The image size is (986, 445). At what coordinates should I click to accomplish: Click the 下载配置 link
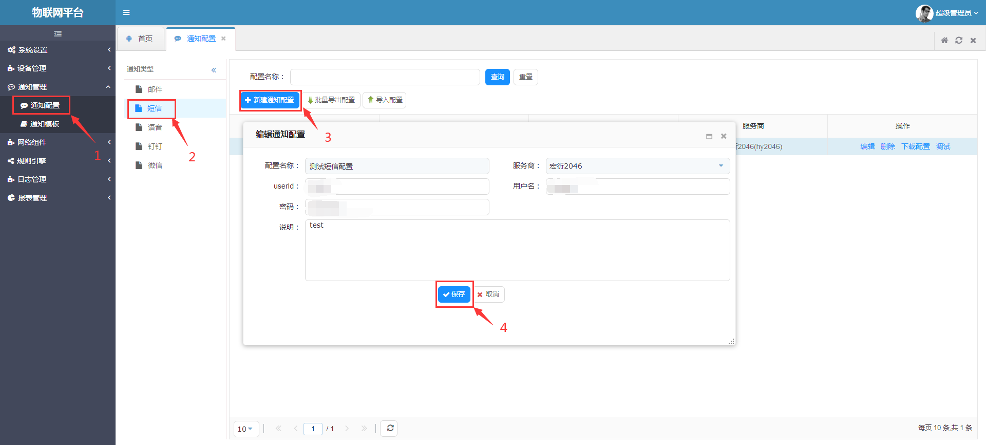915,146
